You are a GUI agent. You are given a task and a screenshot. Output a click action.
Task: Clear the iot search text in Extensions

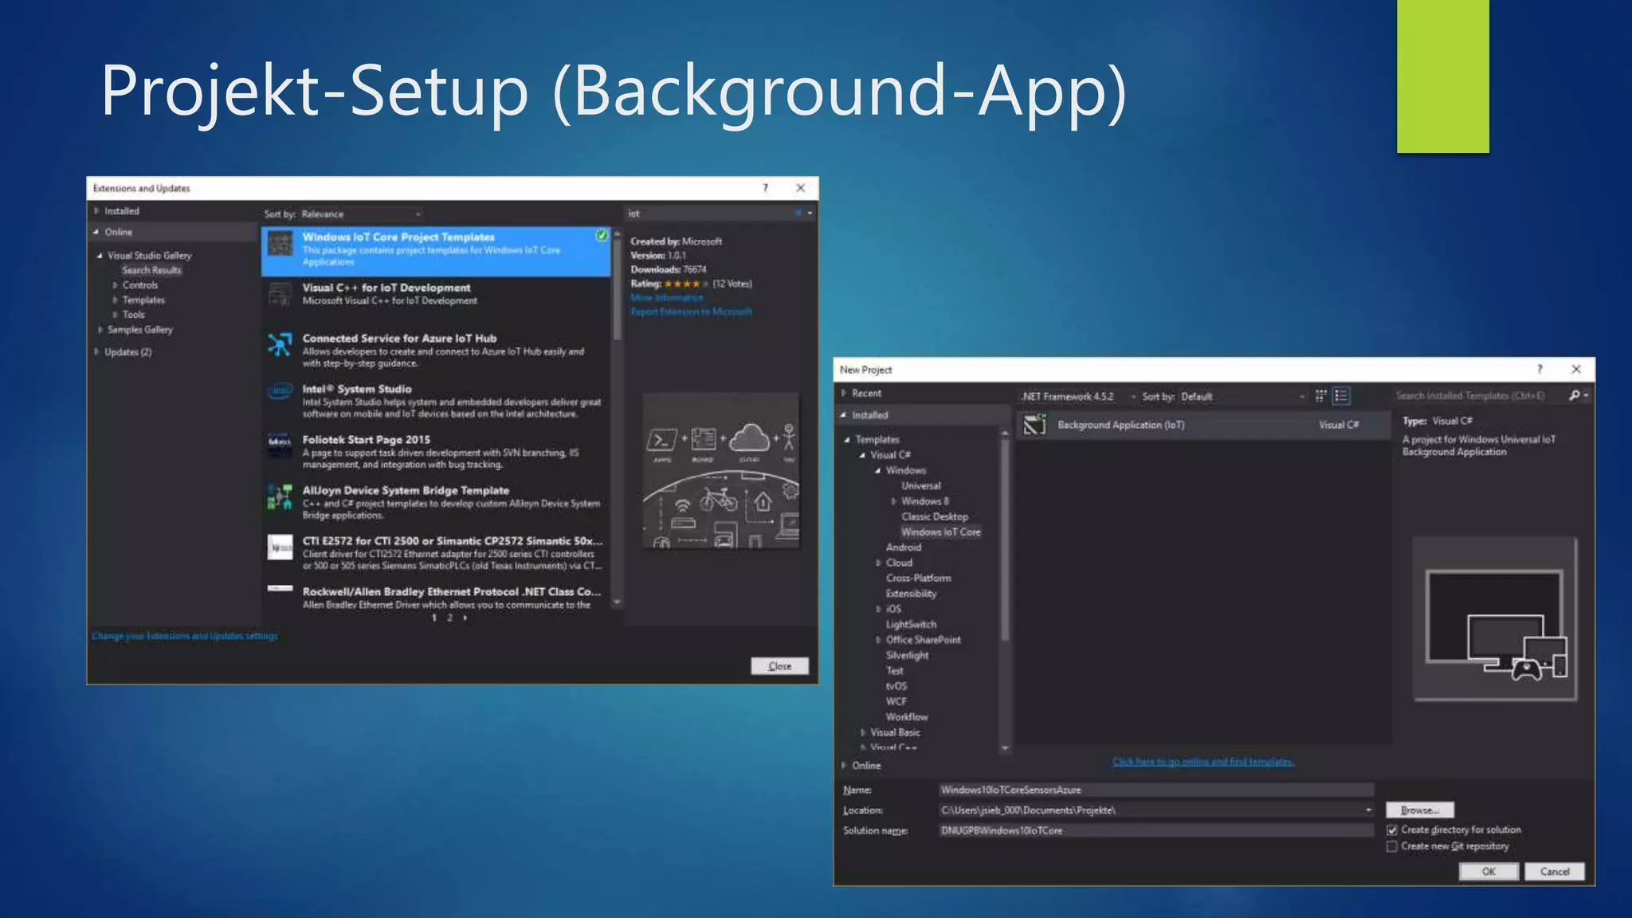[x=798, y=213]
